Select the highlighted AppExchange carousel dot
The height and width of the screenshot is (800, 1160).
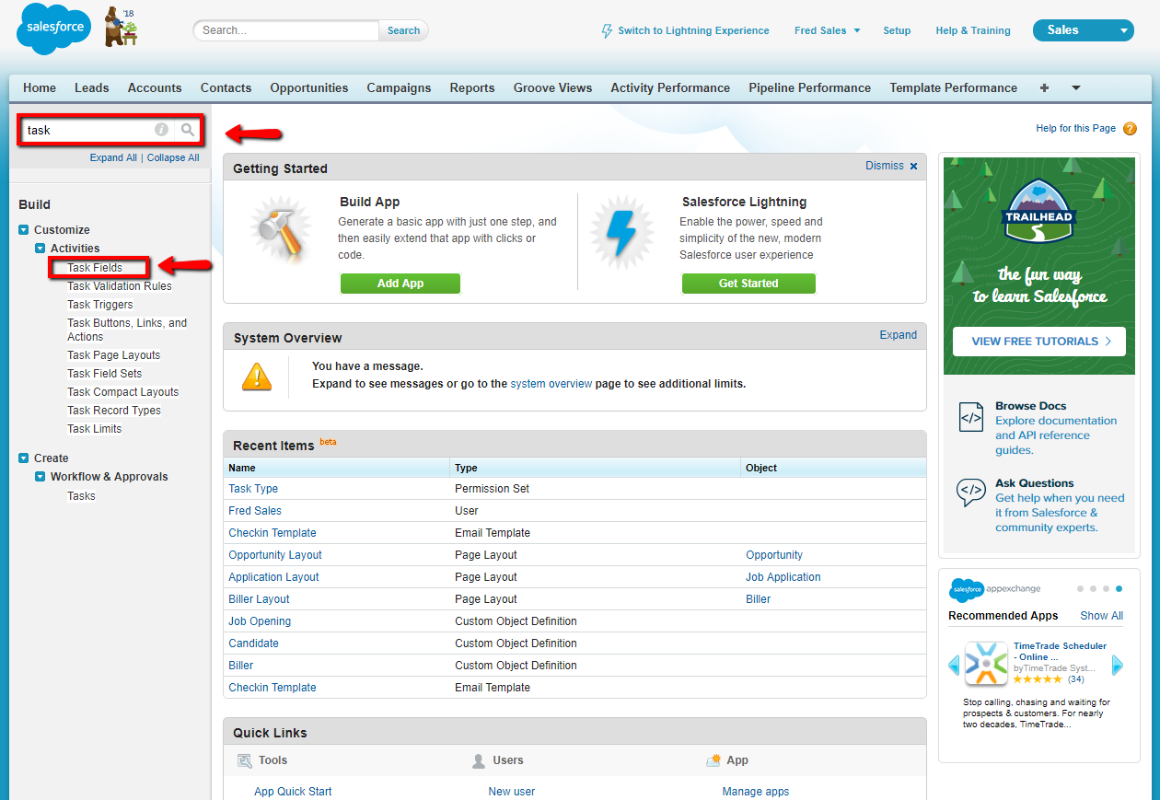click(1119, 588)
